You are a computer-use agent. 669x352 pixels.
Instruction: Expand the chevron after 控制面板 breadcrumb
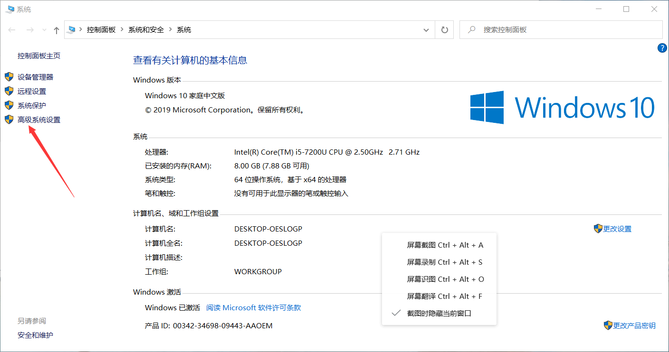pos(122,30)
